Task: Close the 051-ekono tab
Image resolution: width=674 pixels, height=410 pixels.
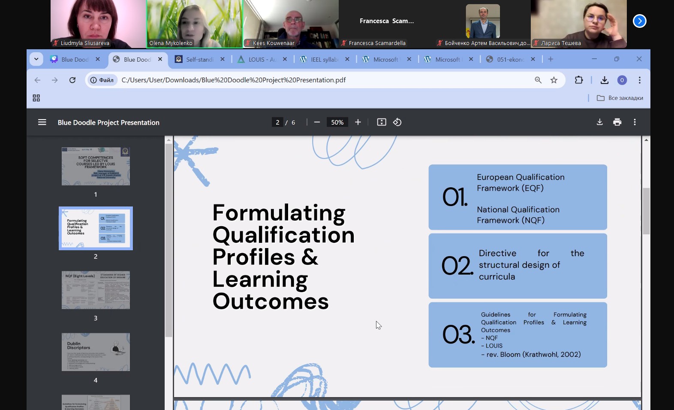Action: (533, 59)
